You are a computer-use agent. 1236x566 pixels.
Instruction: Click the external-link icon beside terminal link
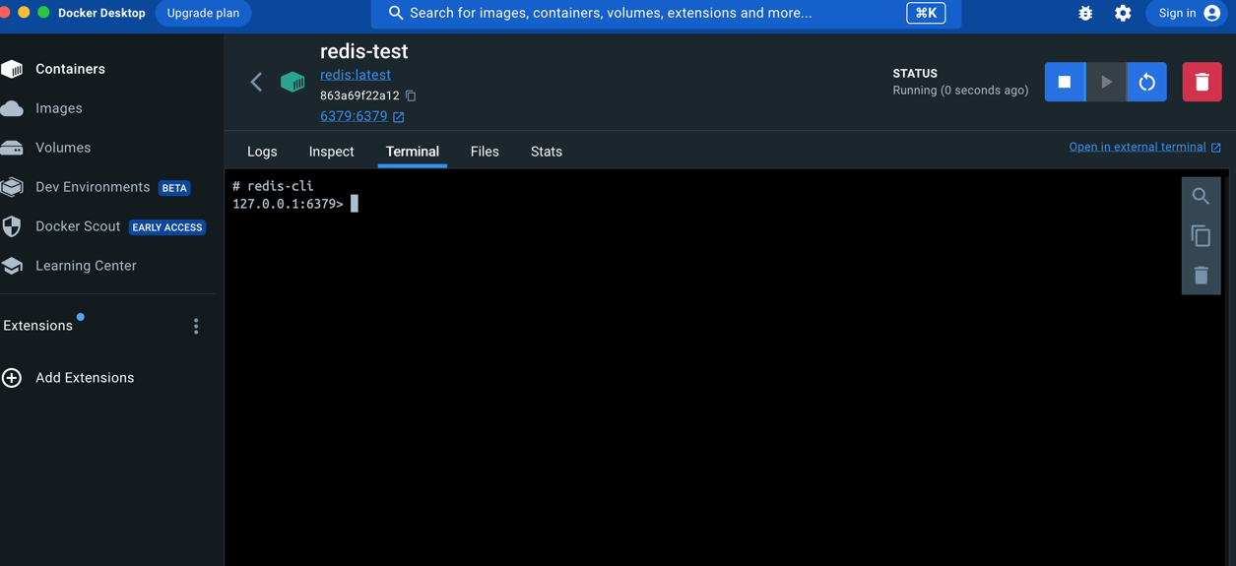point(1216,148)
